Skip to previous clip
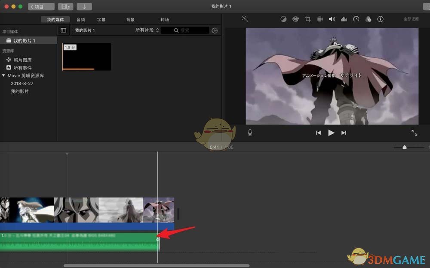This screenshot has width=430, height=268. tap(318, 133)
